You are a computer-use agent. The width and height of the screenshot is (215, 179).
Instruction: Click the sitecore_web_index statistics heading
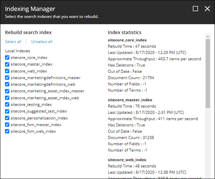click(x=127, y=160)
